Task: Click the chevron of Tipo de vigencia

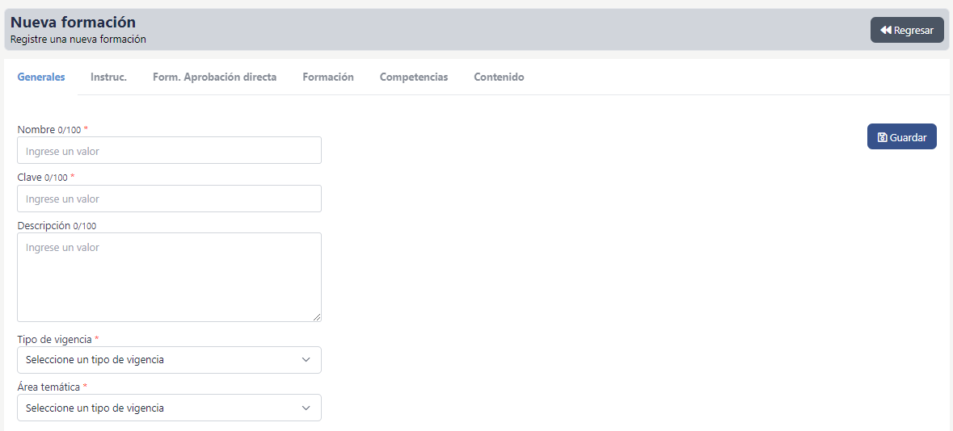Action: click(x=306, y=360)
